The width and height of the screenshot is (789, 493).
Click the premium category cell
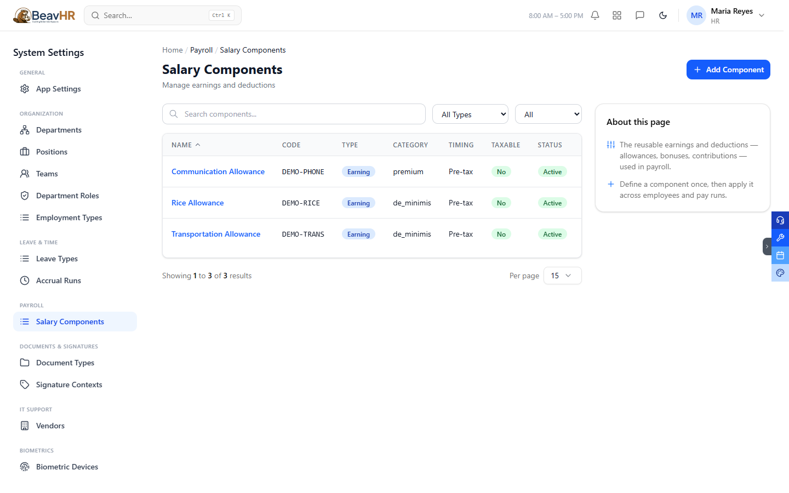point(408,171)
